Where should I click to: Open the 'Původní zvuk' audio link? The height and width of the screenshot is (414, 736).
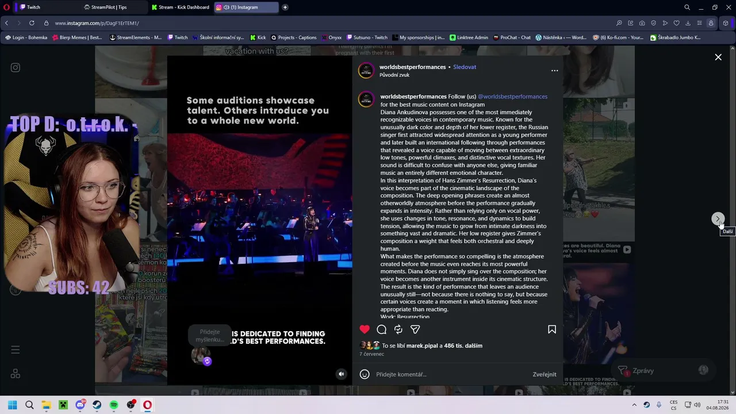coord(394,75)
